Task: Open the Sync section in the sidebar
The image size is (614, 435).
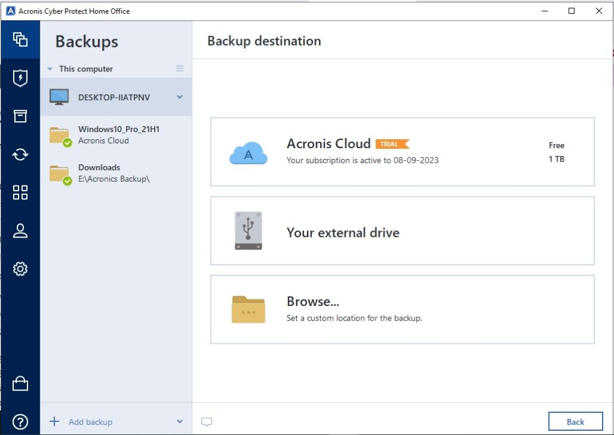Action: [20, 154]
